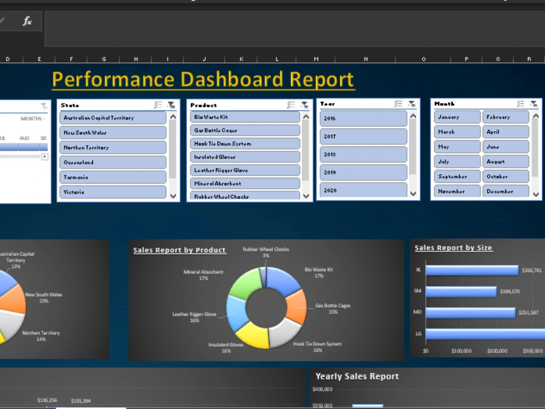Image resolution: width=545 pixels, height=409 pixels.
Task: Clear the filter on the State slicer
Action: pyautogui.click(x=171, y=105)
